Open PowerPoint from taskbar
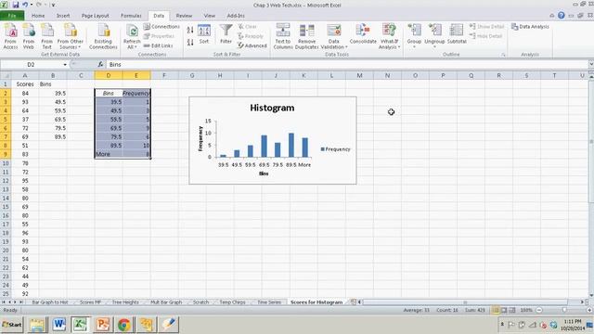 (x=102, y=325)
